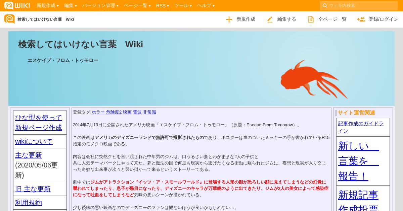Click the @WIKI logo in orange bar
Viewport: 403px width, 211px height.
tap(17, 5)
